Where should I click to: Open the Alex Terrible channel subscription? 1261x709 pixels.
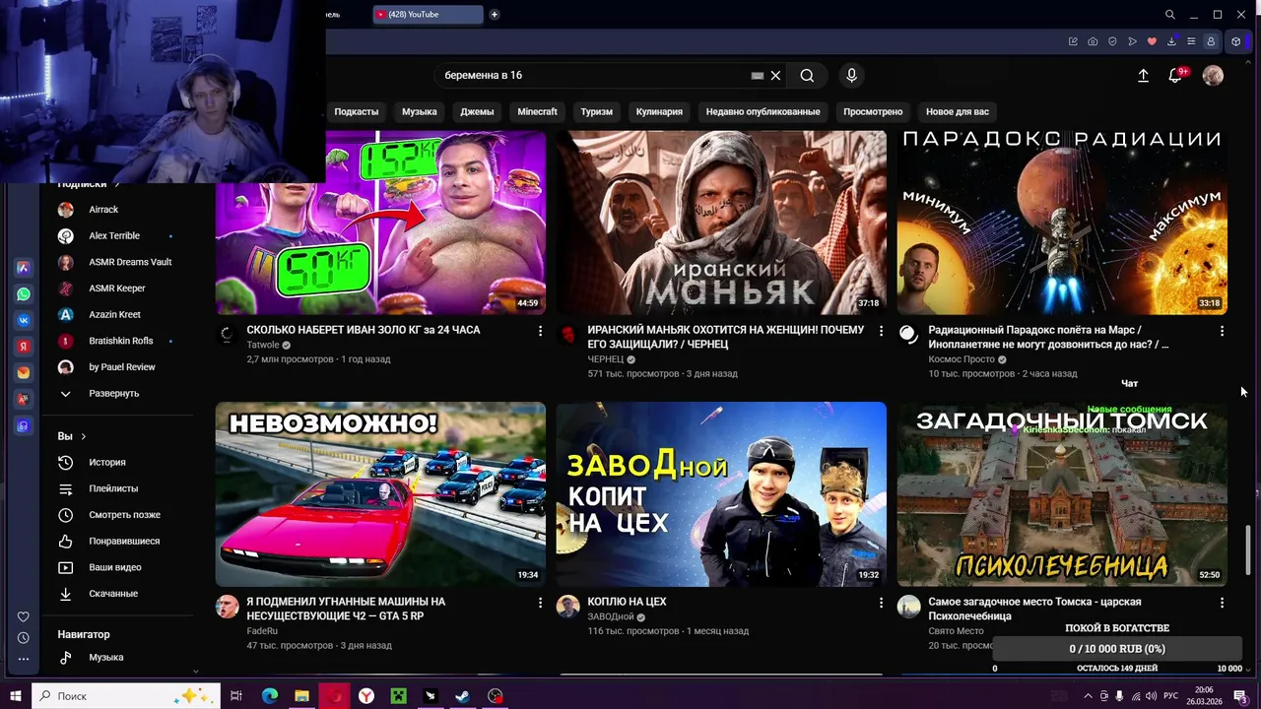click(x=114, y=235)
